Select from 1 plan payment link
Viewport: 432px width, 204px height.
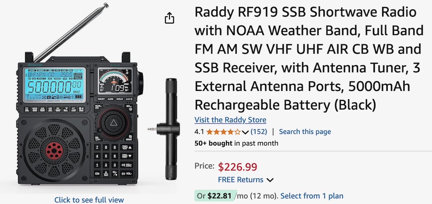click(x=312, y=196)
